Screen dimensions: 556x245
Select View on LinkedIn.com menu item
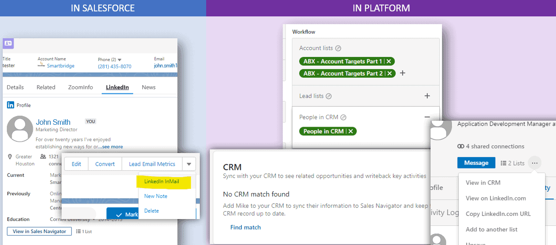[x=496, y=198]
